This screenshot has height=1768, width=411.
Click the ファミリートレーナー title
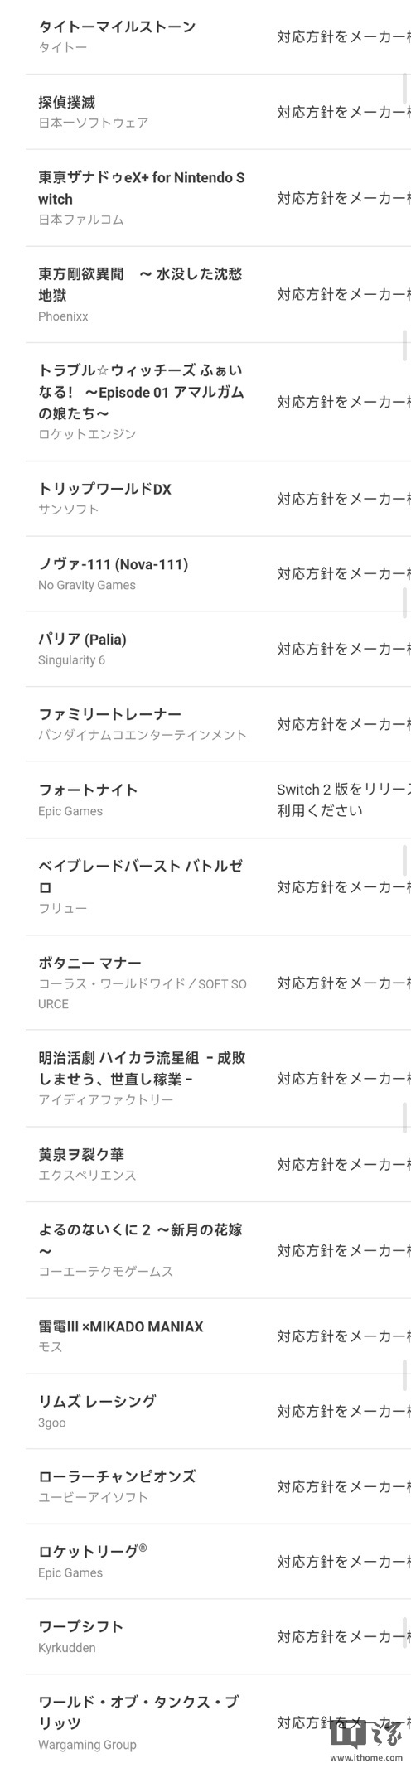tap(109, 714)
